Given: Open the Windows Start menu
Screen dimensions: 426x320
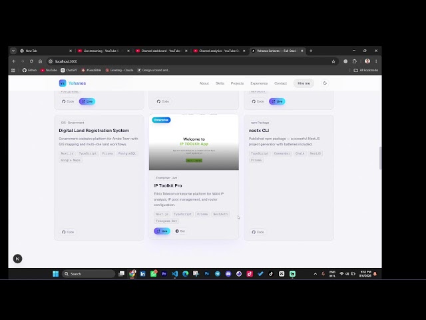Looking at the screenshot, I should [x=56, y=274].
